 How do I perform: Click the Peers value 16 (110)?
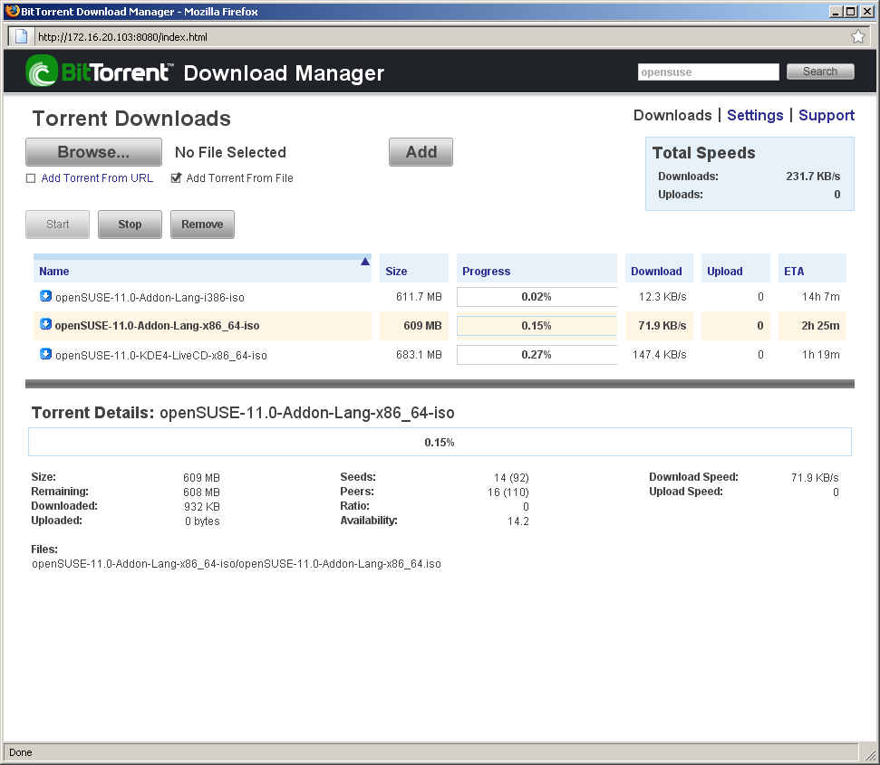508,492
